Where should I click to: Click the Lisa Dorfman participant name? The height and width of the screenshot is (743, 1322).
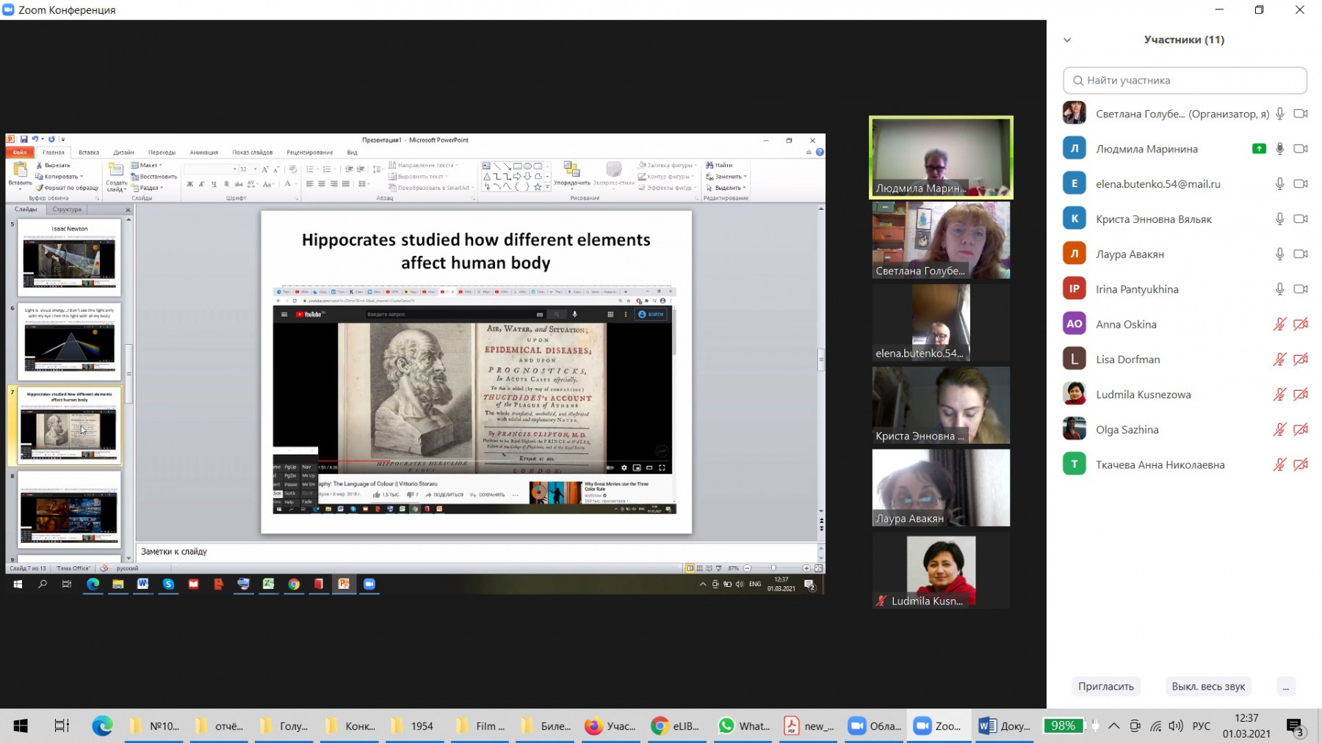click(x=1127, y=359)
